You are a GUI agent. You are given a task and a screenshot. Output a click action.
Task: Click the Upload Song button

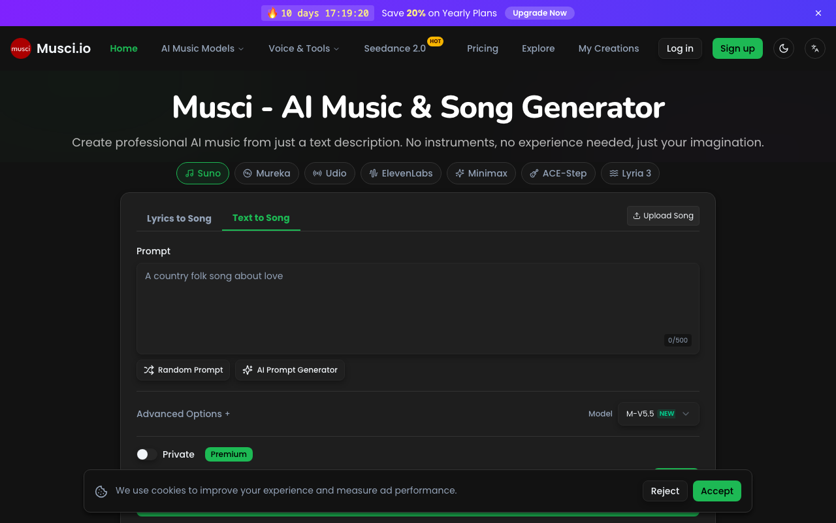[x=663, y=216]
